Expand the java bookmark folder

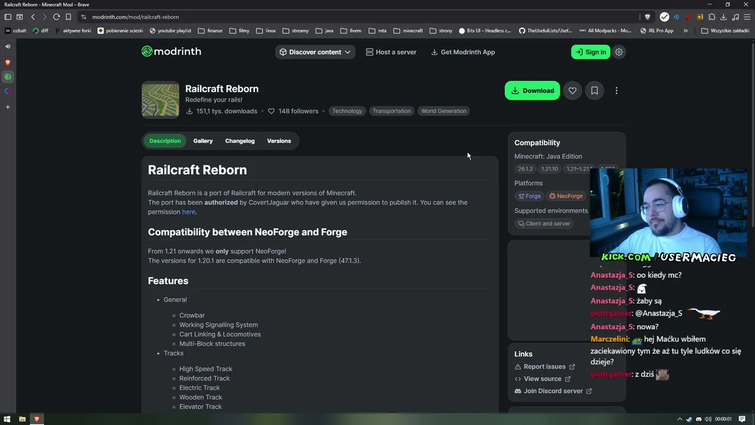pos(324,31)
